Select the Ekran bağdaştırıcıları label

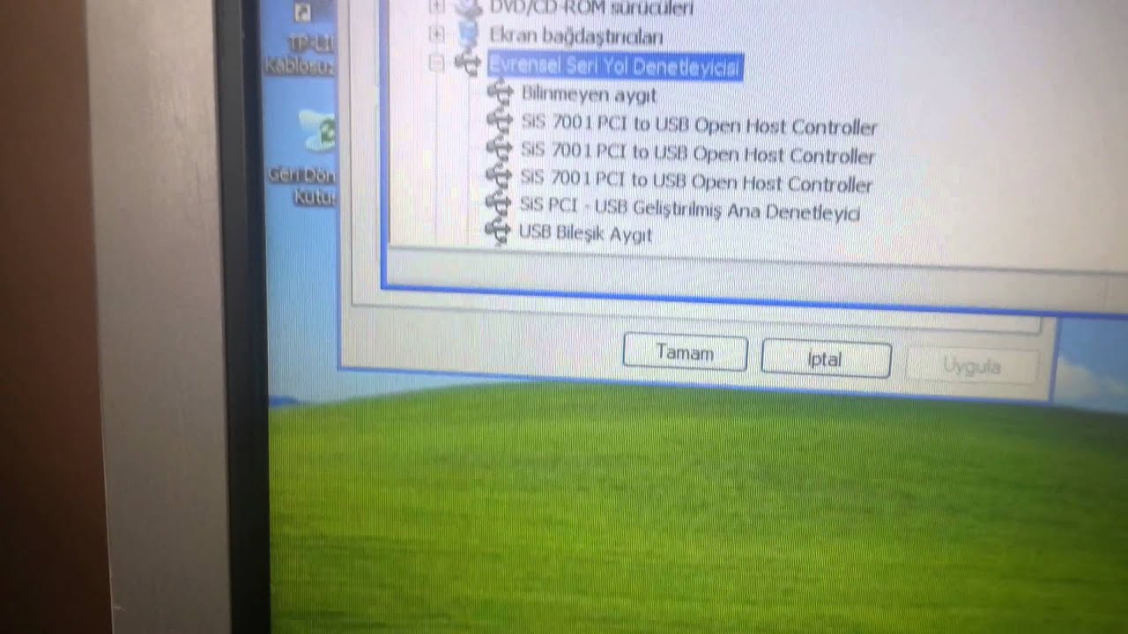pos(575,36)
